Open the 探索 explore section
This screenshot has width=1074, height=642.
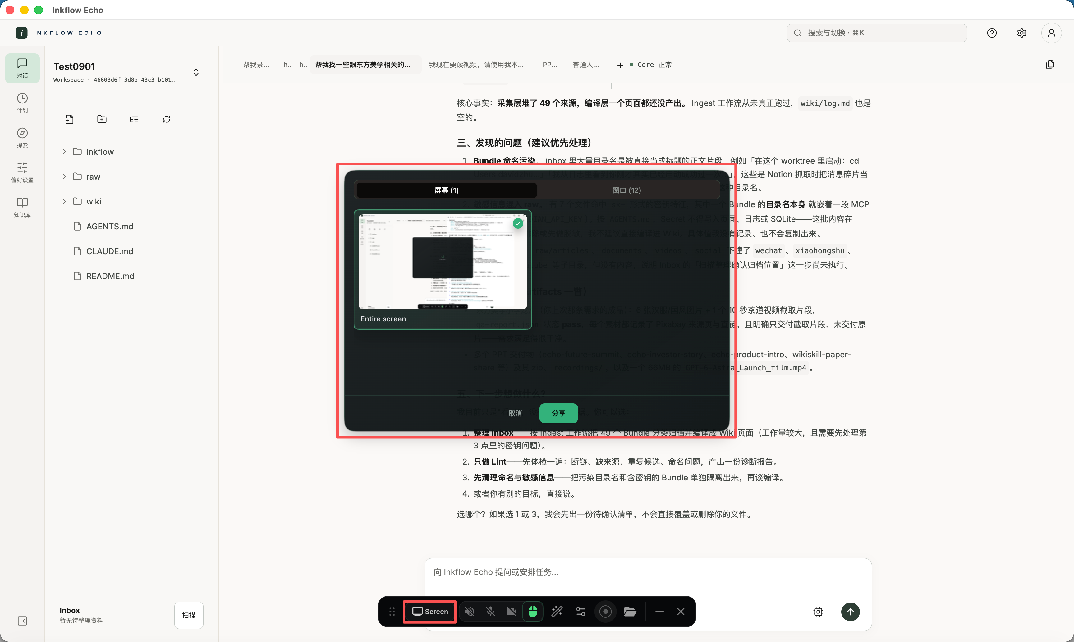click(22, 138)
